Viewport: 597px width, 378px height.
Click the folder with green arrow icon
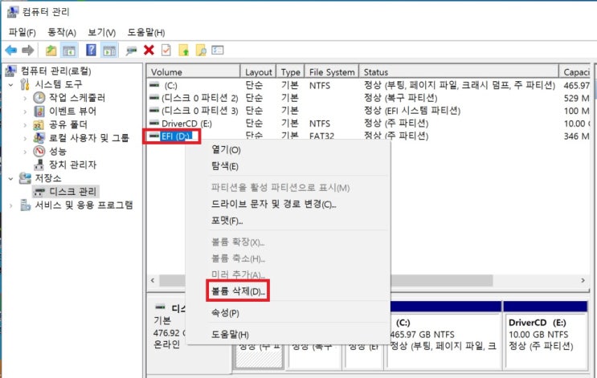(183, 50)
